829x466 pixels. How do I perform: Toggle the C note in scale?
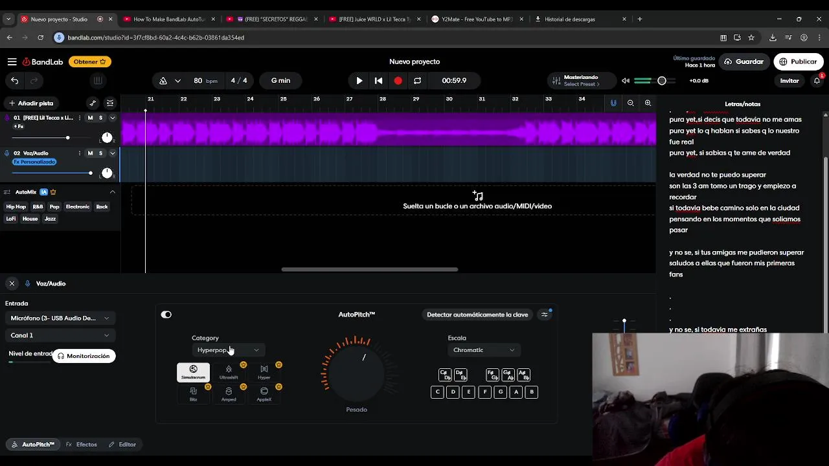437,392
